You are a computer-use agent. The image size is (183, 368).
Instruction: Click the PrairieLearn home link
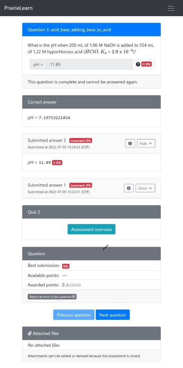[19, 8]
